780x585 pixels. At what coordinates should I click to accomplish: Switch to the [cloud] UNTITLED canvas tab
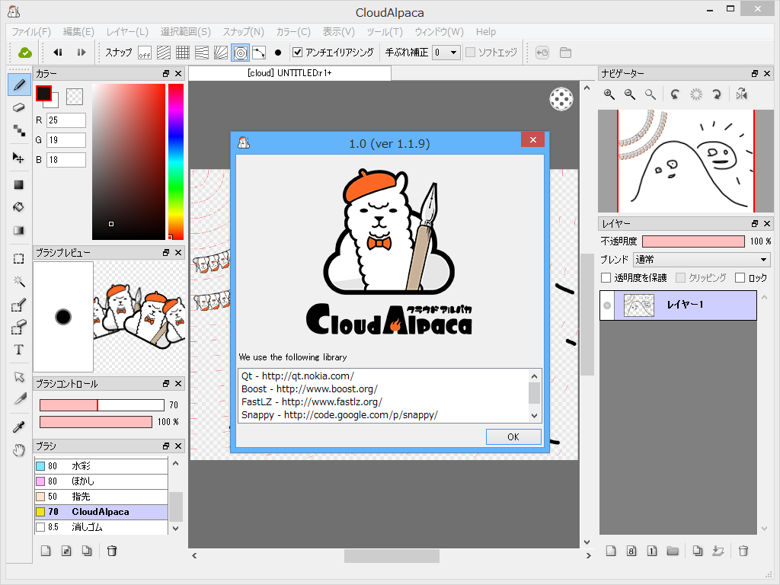pos(289,73)
